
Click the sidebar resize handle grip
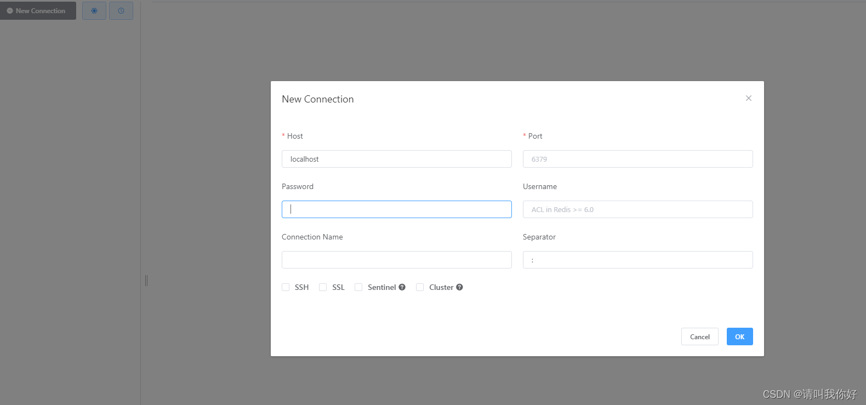(146, 281)
